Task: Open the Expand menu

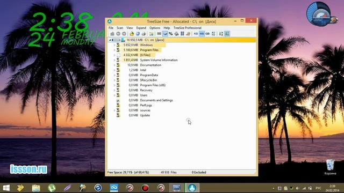Action: pyautogui.click(x=141, y=28)
